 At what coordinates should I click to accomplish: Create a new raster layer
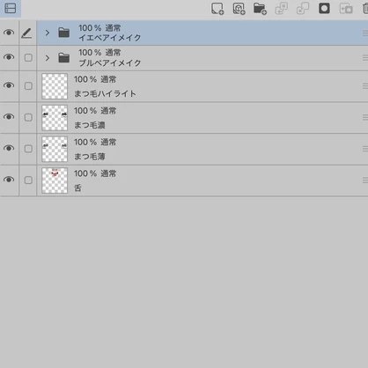tap(217, 9)
